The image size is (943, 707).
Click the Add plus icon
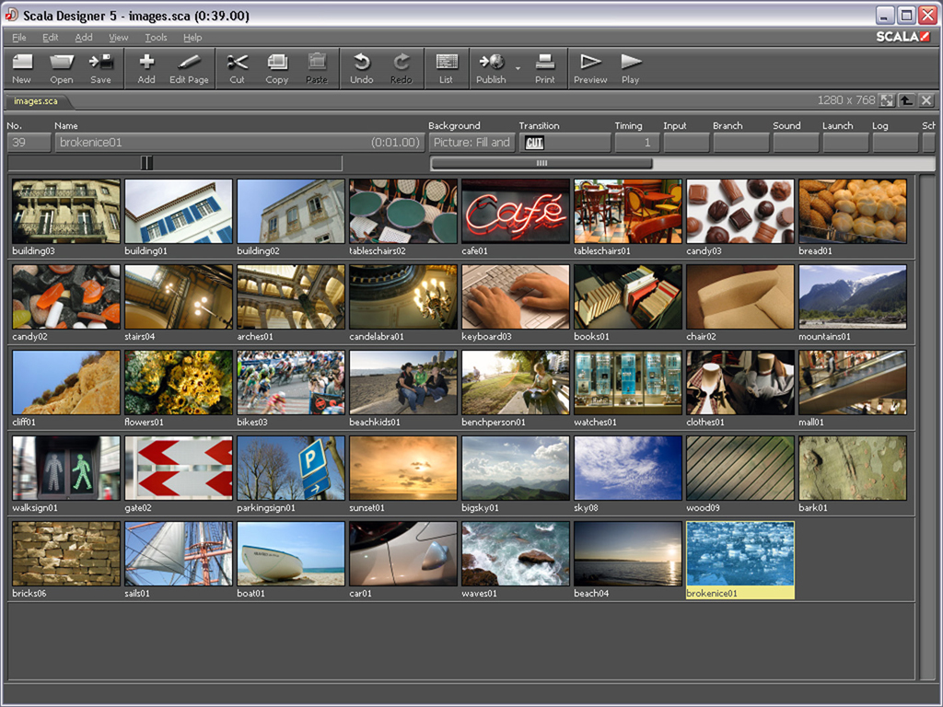146,66
